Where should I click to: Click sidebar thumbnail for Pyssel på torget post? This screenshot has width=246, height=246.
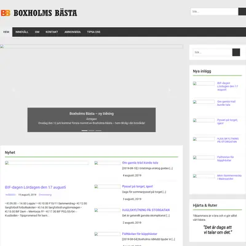204,121
